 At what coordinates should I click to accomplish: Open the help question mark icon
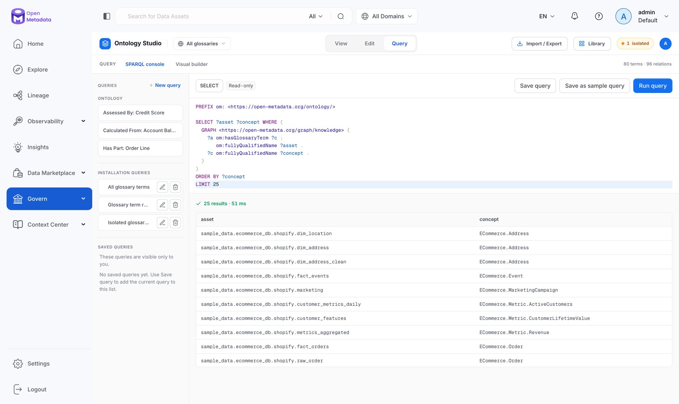click(599, 16)
